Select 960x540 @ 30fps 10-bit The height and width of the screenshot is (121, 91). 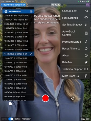click(x=18, y=92)
